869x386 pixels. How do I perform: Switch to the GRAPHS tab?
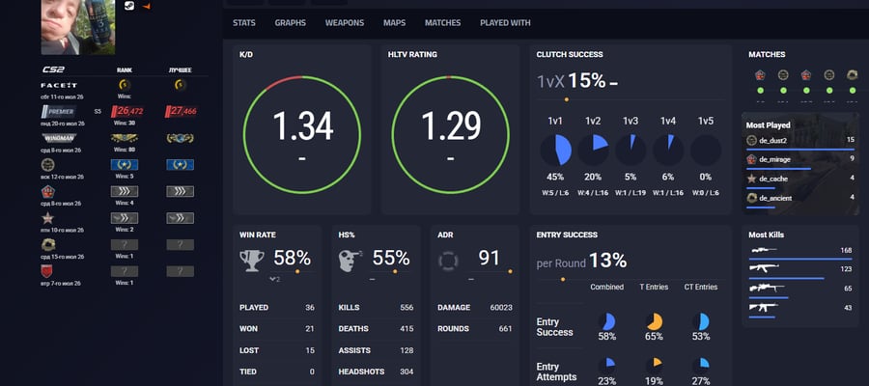pos(290,23)
